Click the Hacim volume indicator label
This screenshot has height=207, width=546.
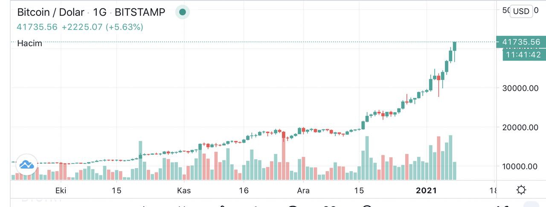pyautogui.click(x=29, y=43)
